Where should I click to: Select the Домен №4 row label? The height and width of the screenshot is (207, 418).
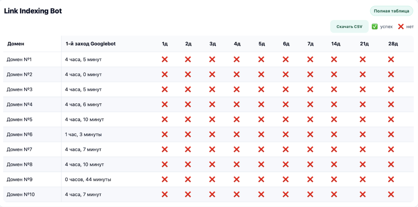[20, 104]
